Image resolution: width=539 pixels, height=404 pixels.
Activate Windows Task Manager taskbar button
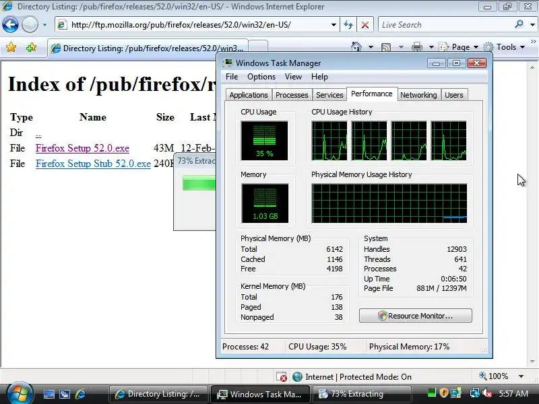260,394
